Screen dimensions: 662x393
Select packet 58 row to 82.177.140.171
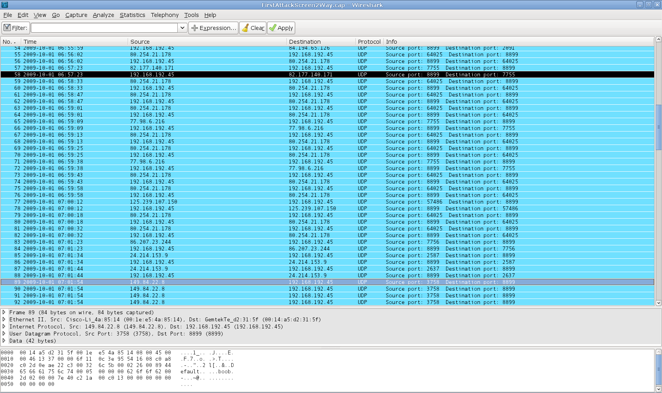pyautogui.click(x=327, y=74)
